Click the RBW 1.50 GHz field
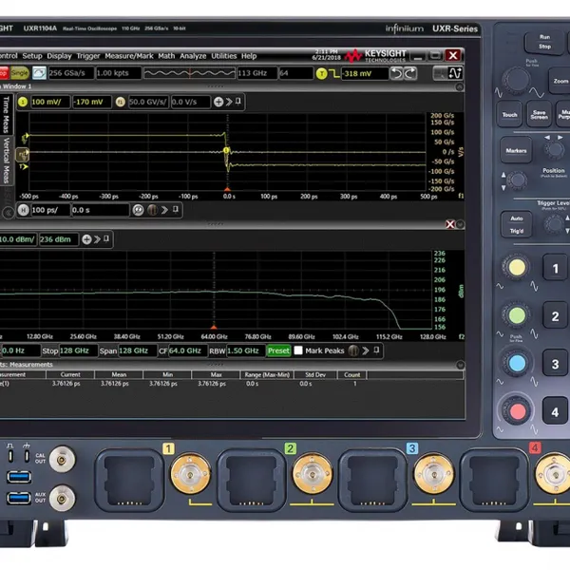 246,351
